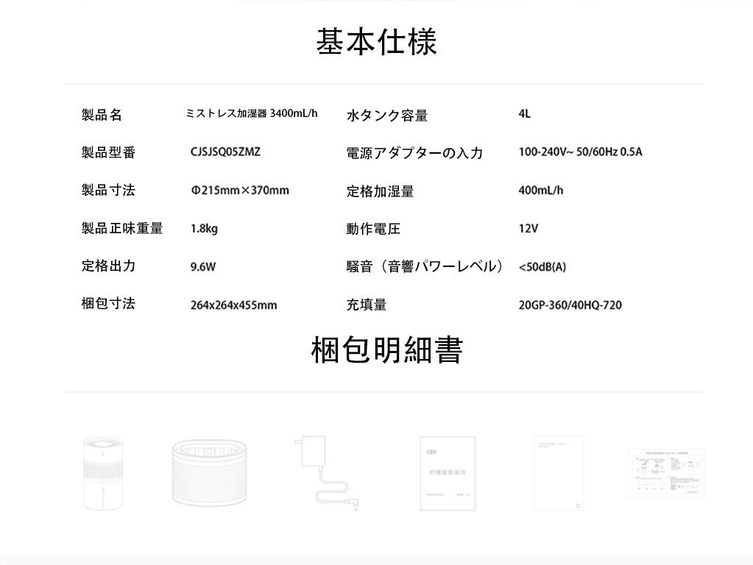Click the humidifier product illustration
Viewport: 753px width, 565px height.
pyautogui.click(x=103, y=473)
